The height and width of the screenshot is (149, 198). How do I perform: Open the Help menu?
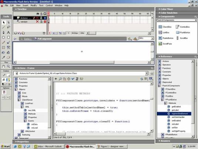pyautogui.click(x=66, y=6)
